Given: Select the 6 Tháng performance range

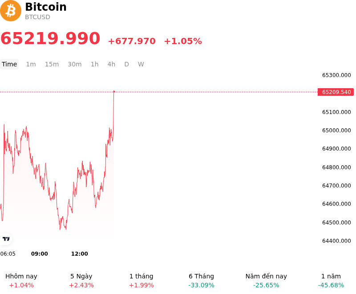Looking at the screenshot, I should point(202,281).
